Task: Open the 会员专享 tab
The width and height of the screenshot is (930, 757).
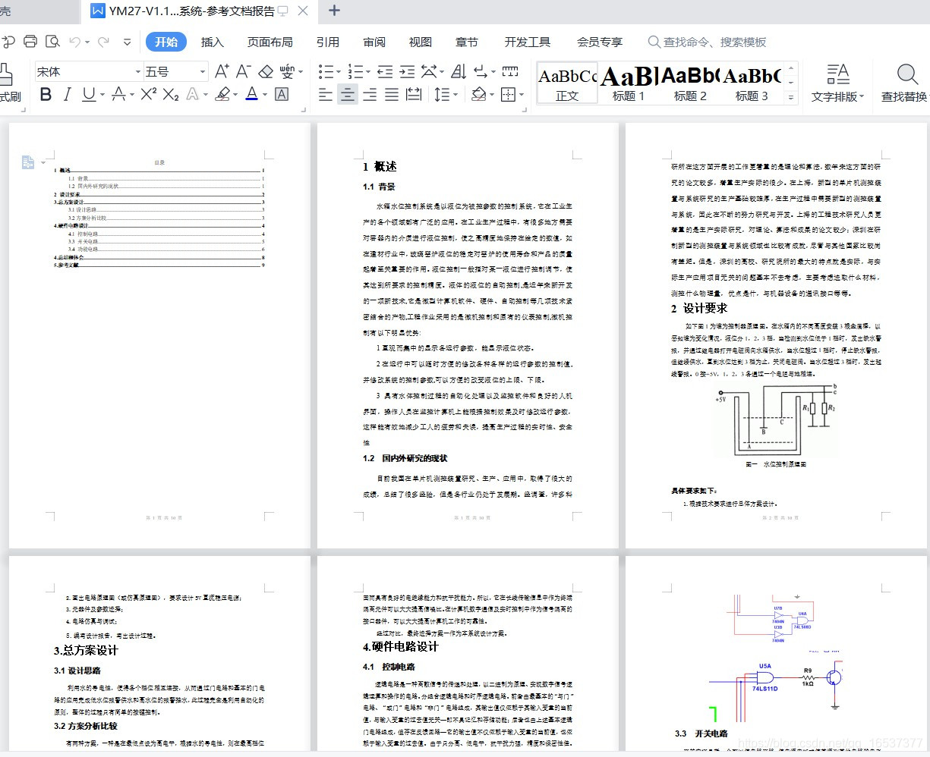Action: (600, 42)
